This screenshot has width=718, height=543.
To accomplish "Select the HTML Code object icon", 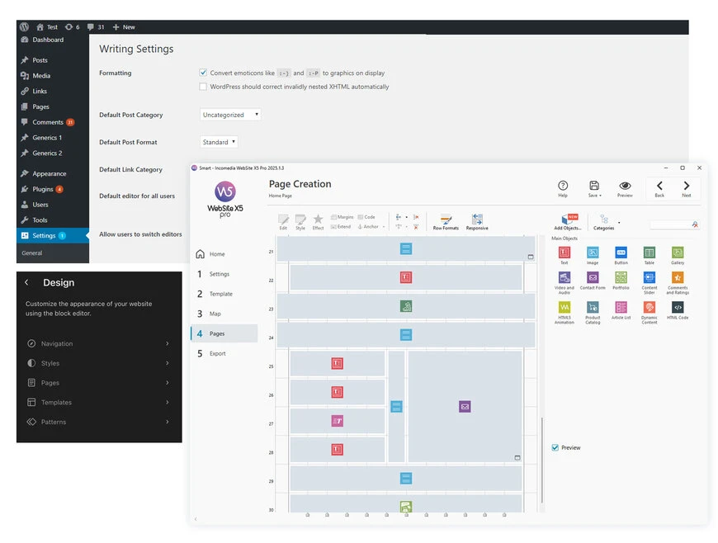I will pos(678,307).
